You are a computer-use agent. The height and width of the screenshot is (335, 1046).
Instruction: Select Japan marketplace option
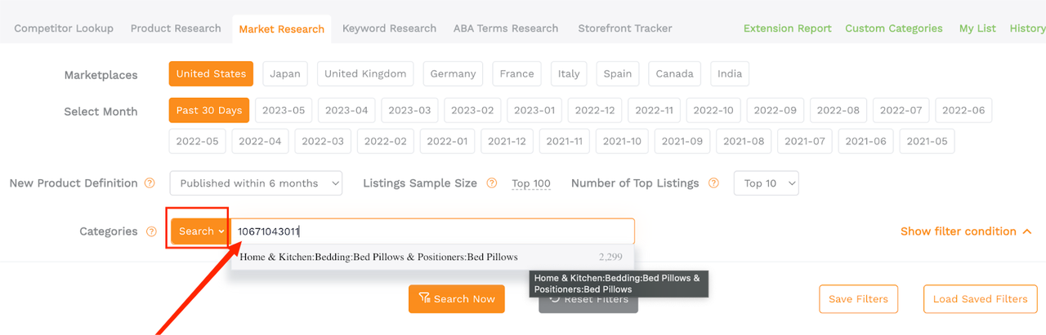pyautogui.click(x=285, y=73)
